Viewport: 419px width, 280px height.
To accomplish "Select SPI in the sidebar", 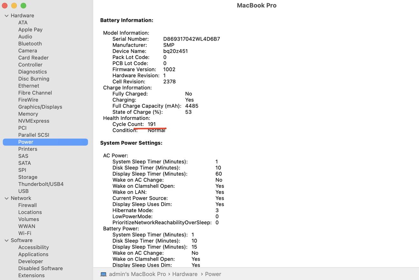I will coord(22,170).
